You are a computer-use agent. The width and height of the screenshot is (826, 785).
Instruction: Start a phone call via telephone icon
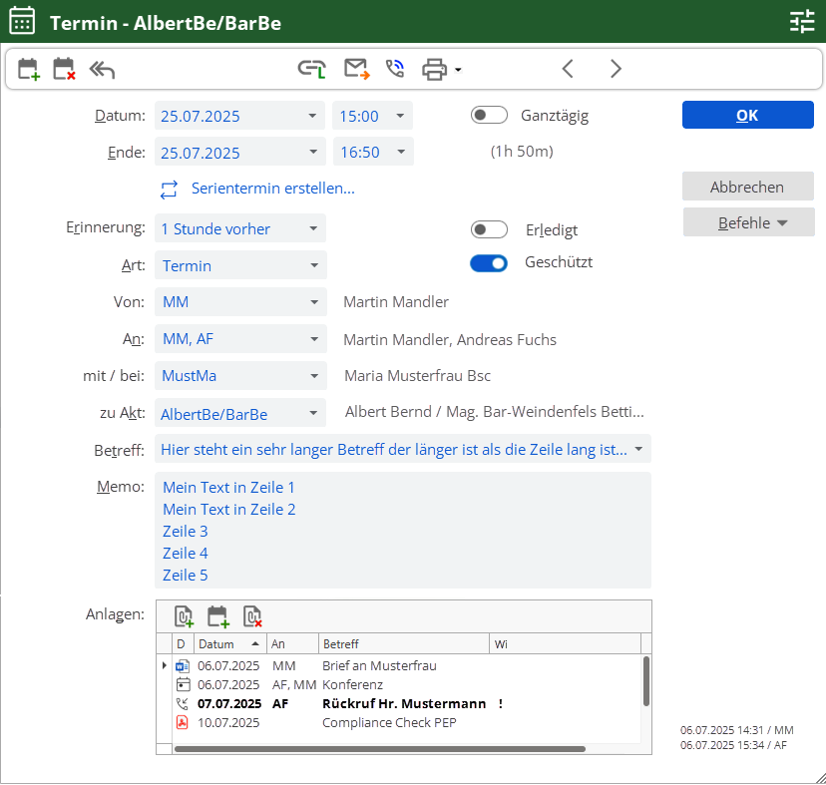[x=393, y=69]
